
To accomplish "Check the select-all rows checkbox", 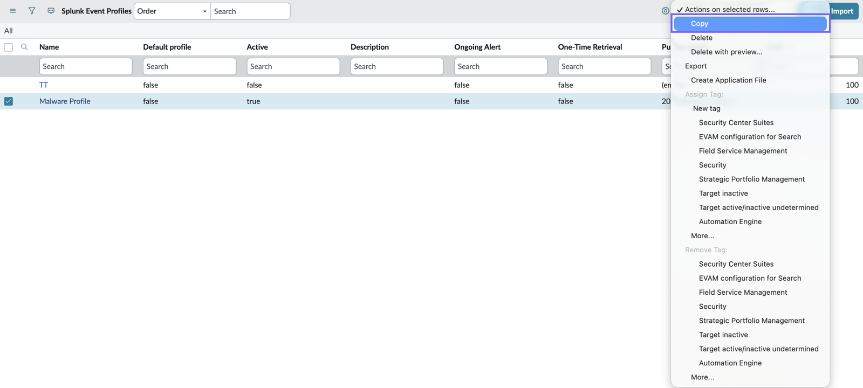I will click(9, 47).
